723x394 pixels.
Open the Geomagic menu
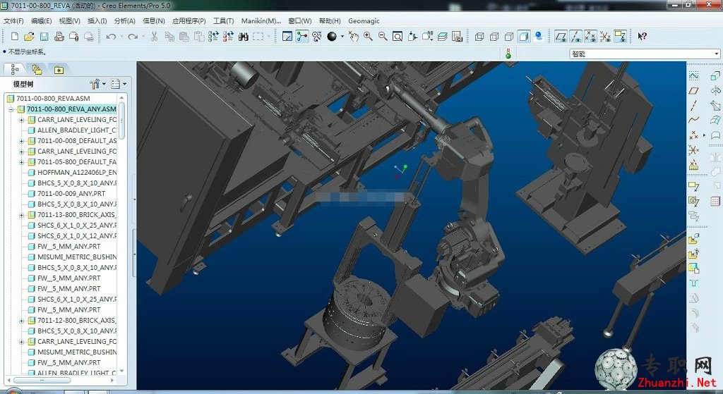pyautogui.click(x=364, y=21)
